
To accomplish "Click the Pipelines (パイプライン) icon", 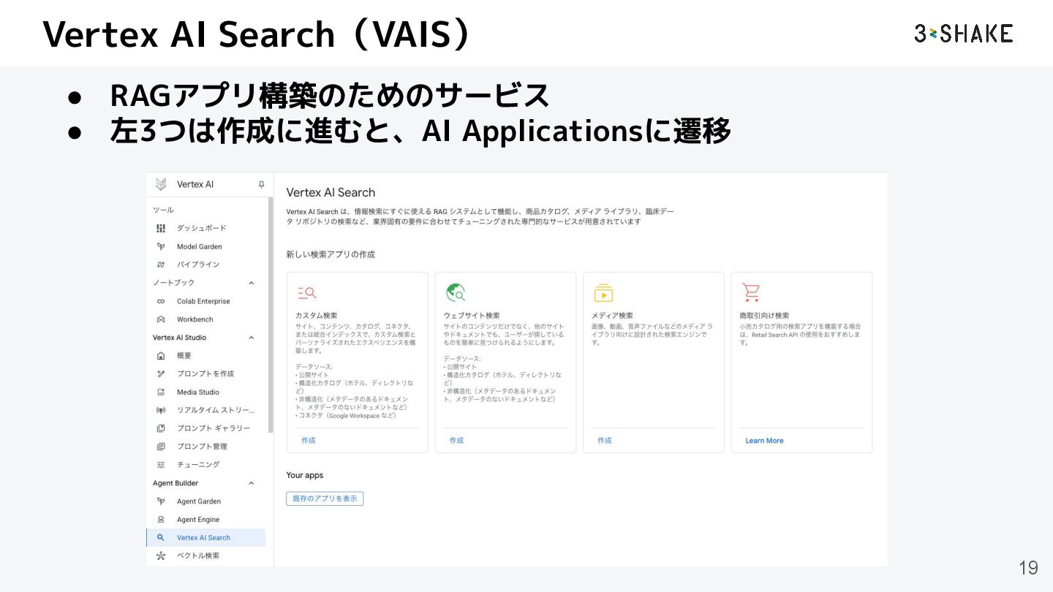I will pyautogui.click(x=161, y=265).
